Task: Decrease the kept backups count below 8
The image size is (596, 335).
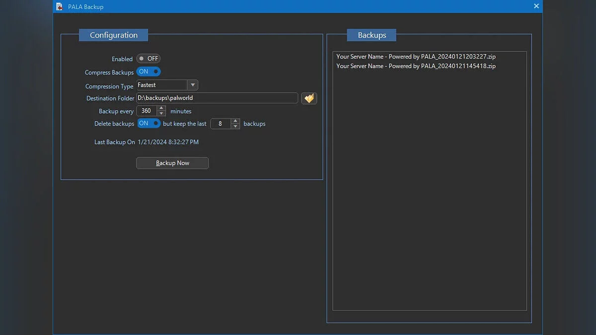Action: [235, 126]
